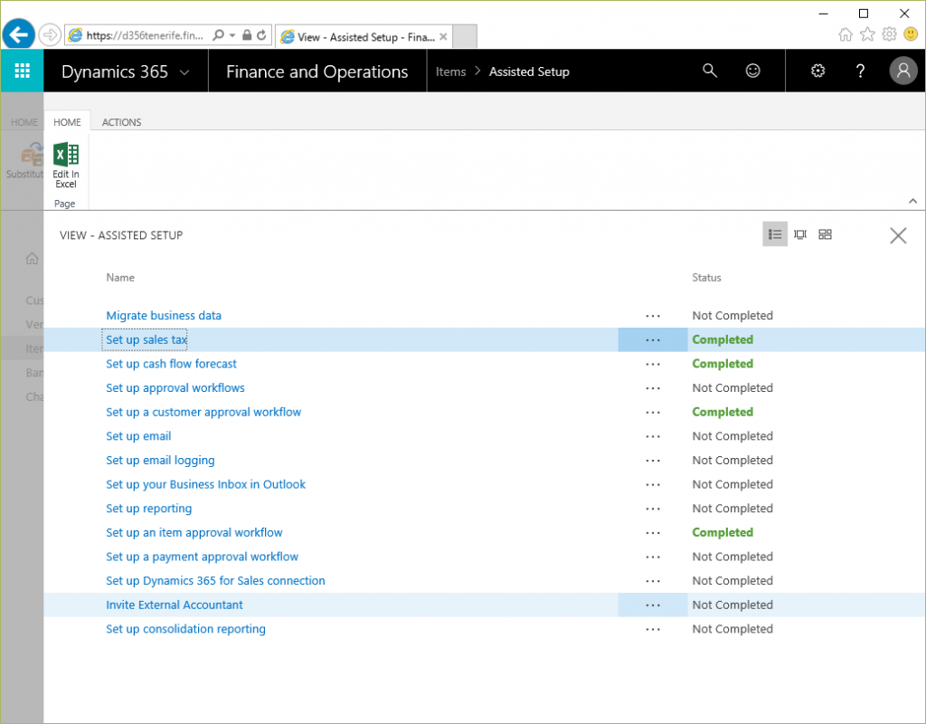Open the ellipsis menu for Invite External Accountant
This screenshot has height=724, width=926.
click(x=653, y=605)
